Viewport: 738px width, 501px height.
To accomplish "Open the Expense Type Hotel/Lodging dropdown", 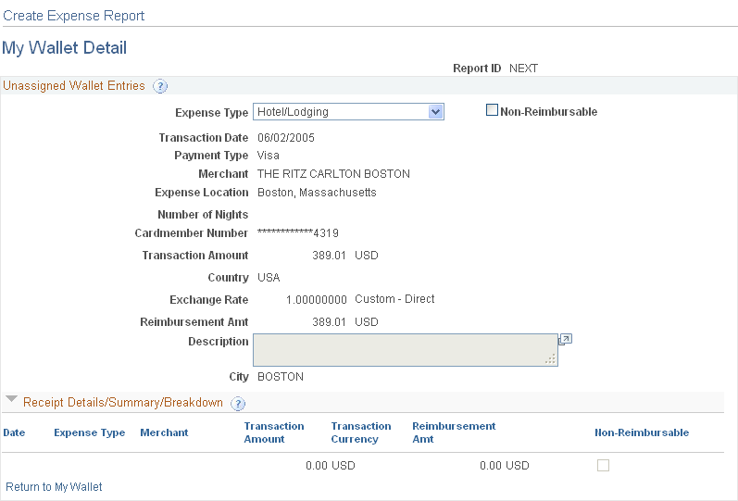I will [348, 112].
